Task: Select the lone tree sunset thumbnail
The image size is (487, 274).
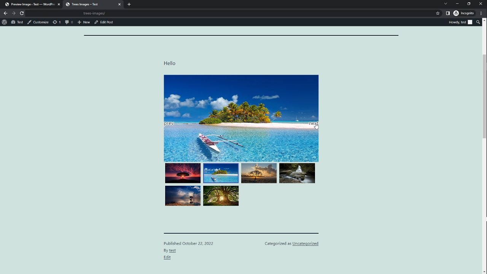Action: 259,173
